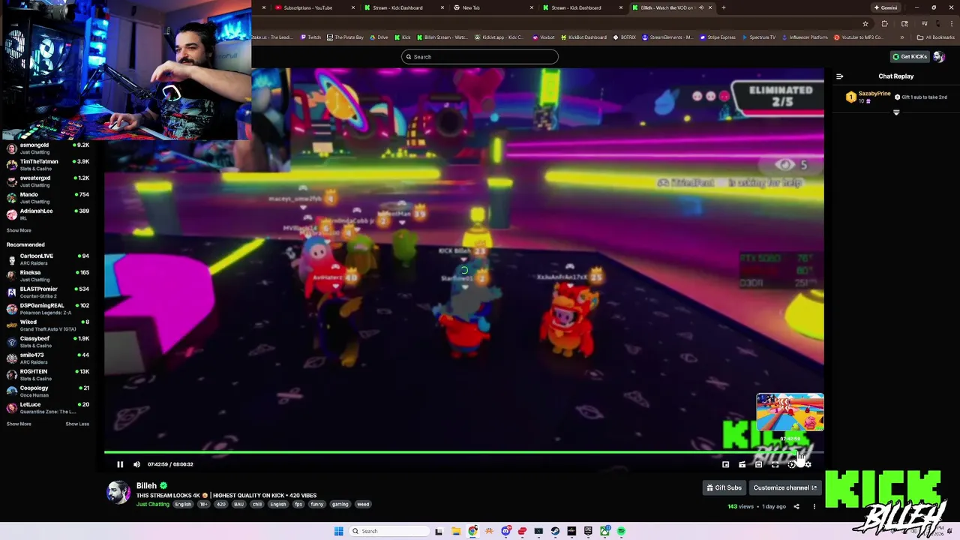960x540 pixels.
Task: Bookmark this page with the star icon
Action: tap(865, 23)
